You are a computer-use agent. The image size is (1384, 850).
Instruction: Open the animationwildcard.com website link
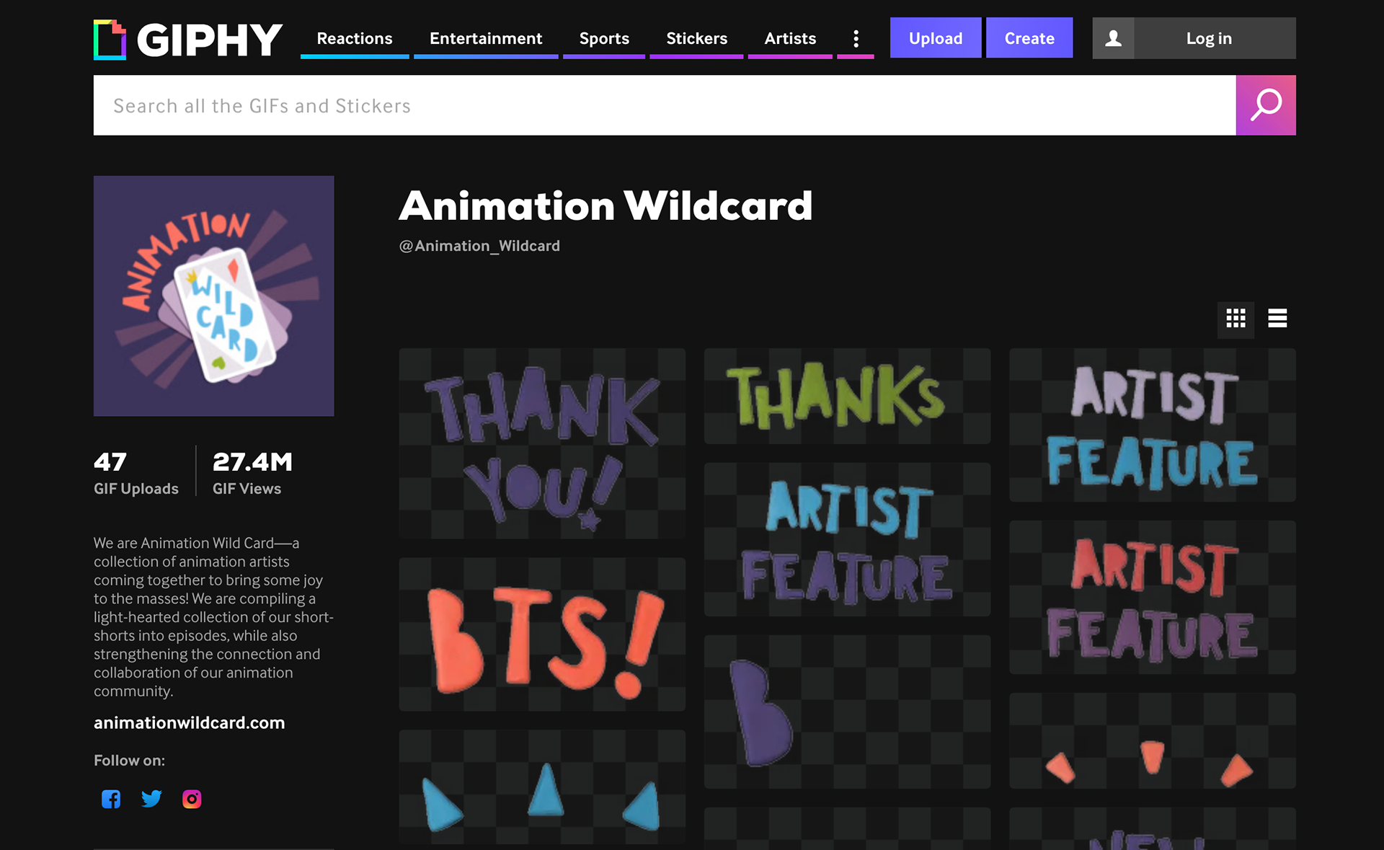pos(190,722)
